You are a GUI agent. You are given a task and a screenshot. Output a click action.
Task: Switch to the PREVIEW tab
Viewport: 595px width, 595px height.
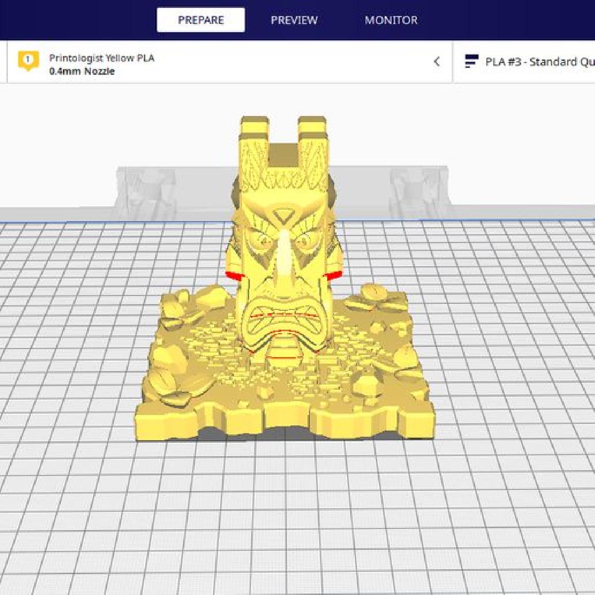point(295,20)
